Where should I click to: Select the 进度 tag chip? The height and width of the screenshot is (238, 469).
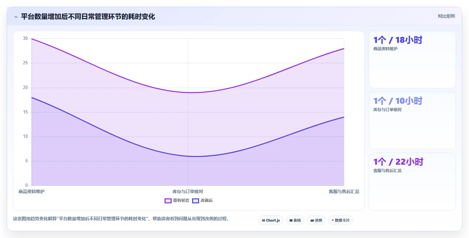(x=316, y=220)
